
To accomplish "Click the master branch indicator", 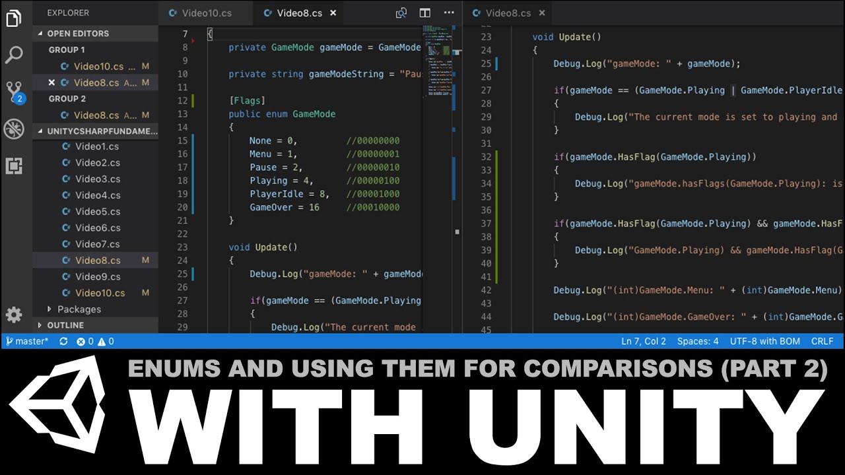I will [x=27, y=341].
